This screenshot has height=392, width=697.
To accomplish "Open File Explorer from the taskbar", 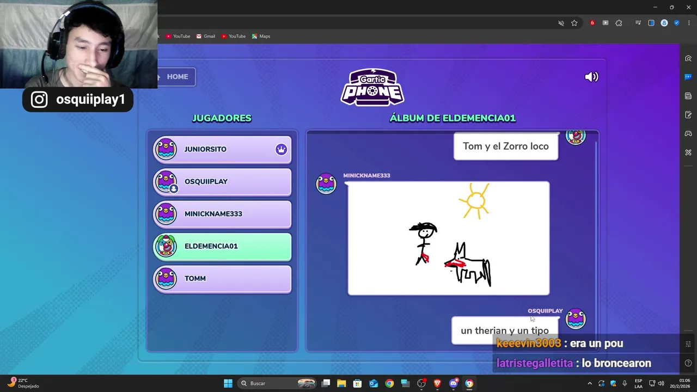I will (x=341, y=383).
